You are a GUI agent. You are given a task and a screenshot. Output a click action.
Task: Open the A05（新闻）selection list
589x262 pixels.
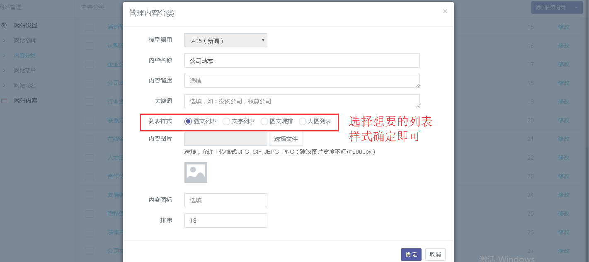(x=225, y=40)
